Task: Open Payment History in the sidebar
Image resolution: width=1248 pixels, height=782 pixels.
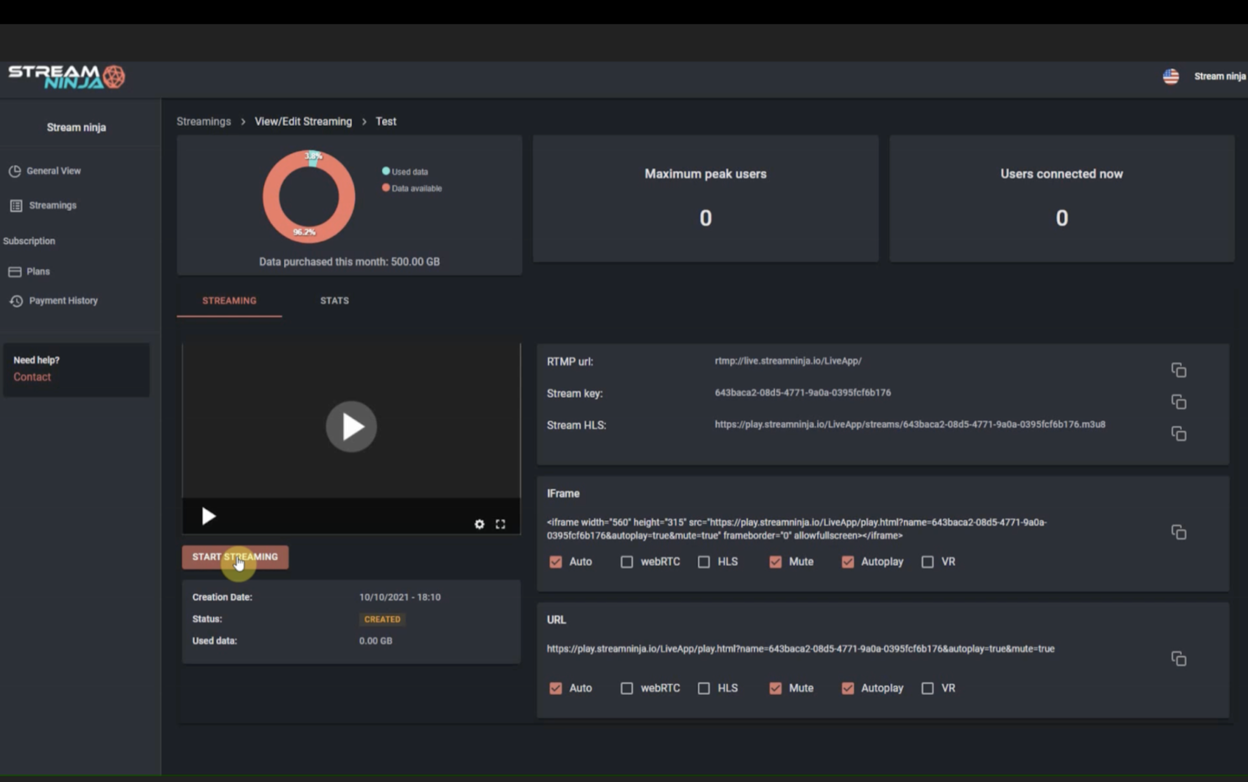Action: (63, 301)
